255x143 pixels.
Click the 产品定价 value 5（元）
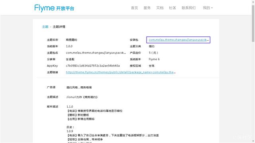coord(153,53)
